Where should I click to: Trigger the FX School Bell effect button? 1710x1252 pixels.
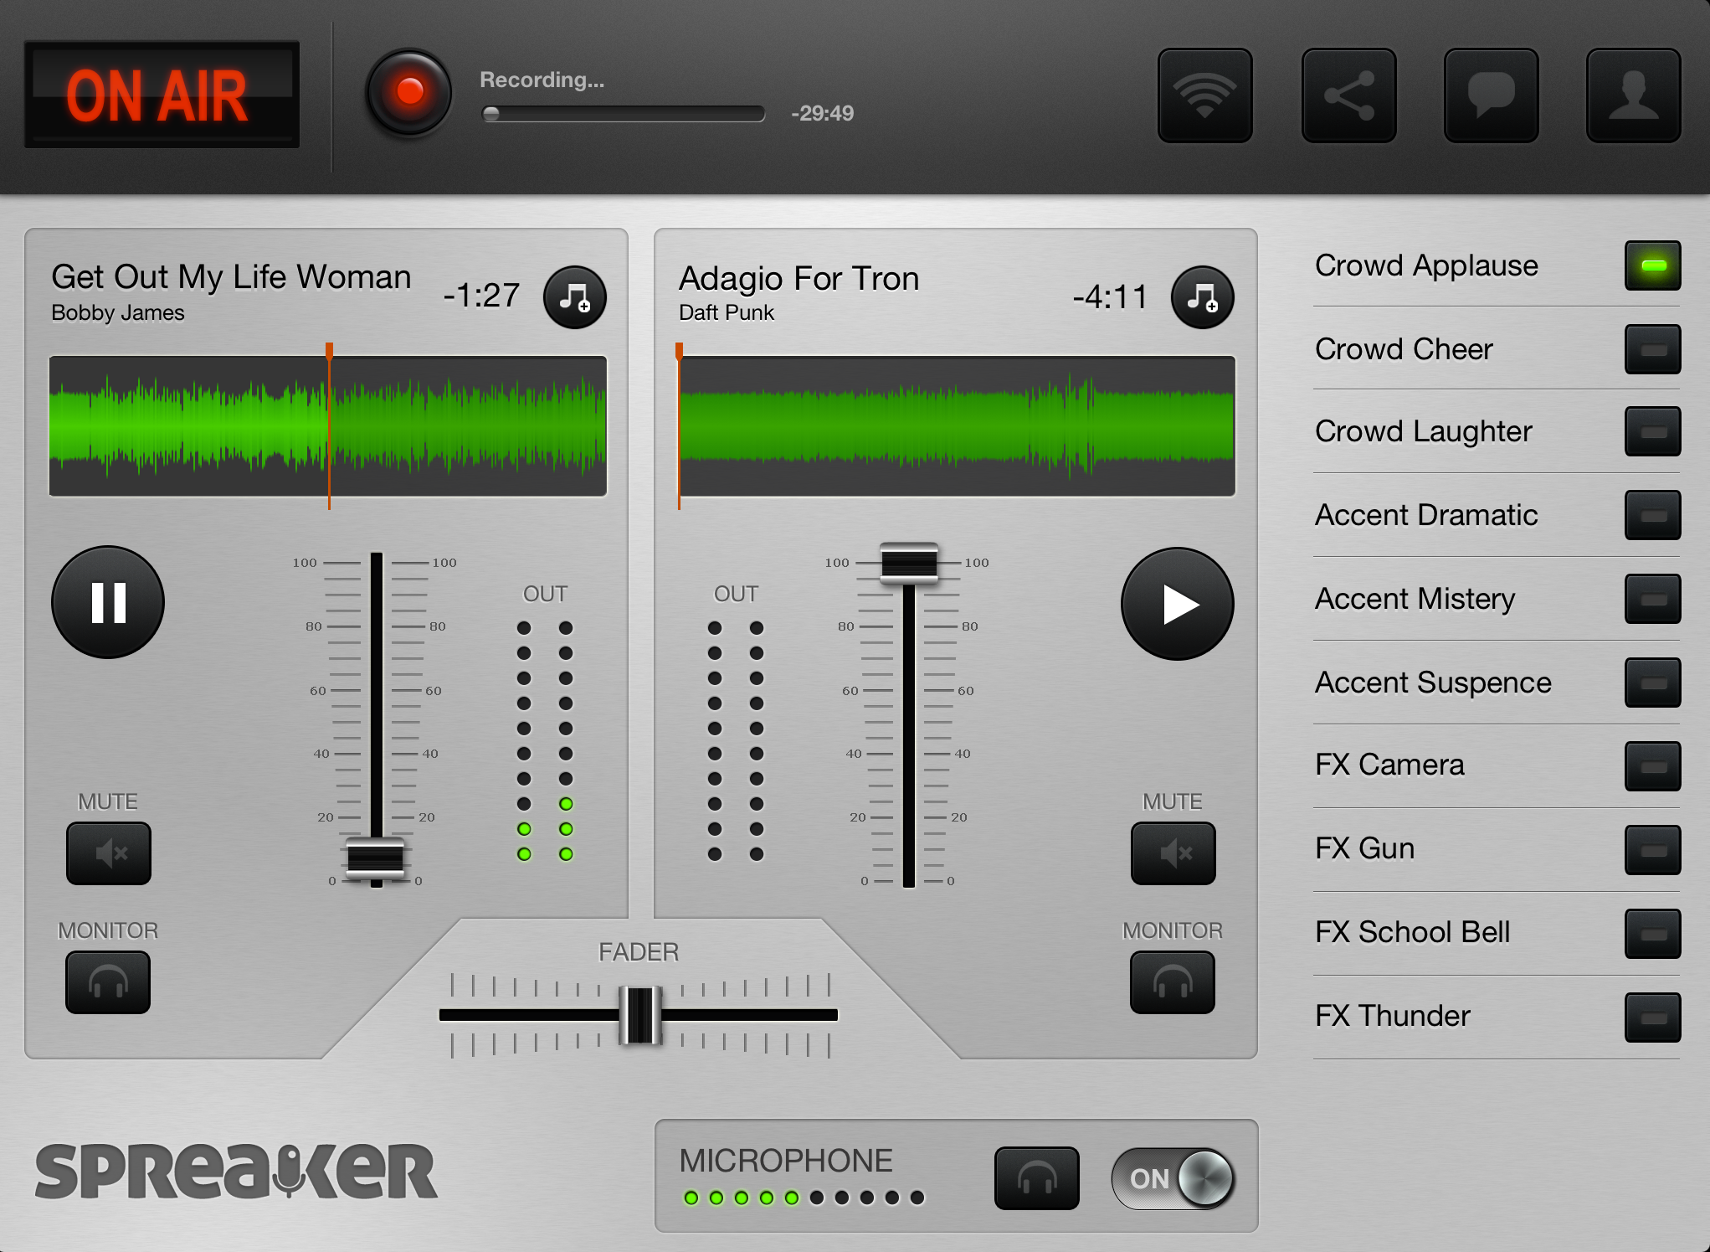tap(1653, 934)
